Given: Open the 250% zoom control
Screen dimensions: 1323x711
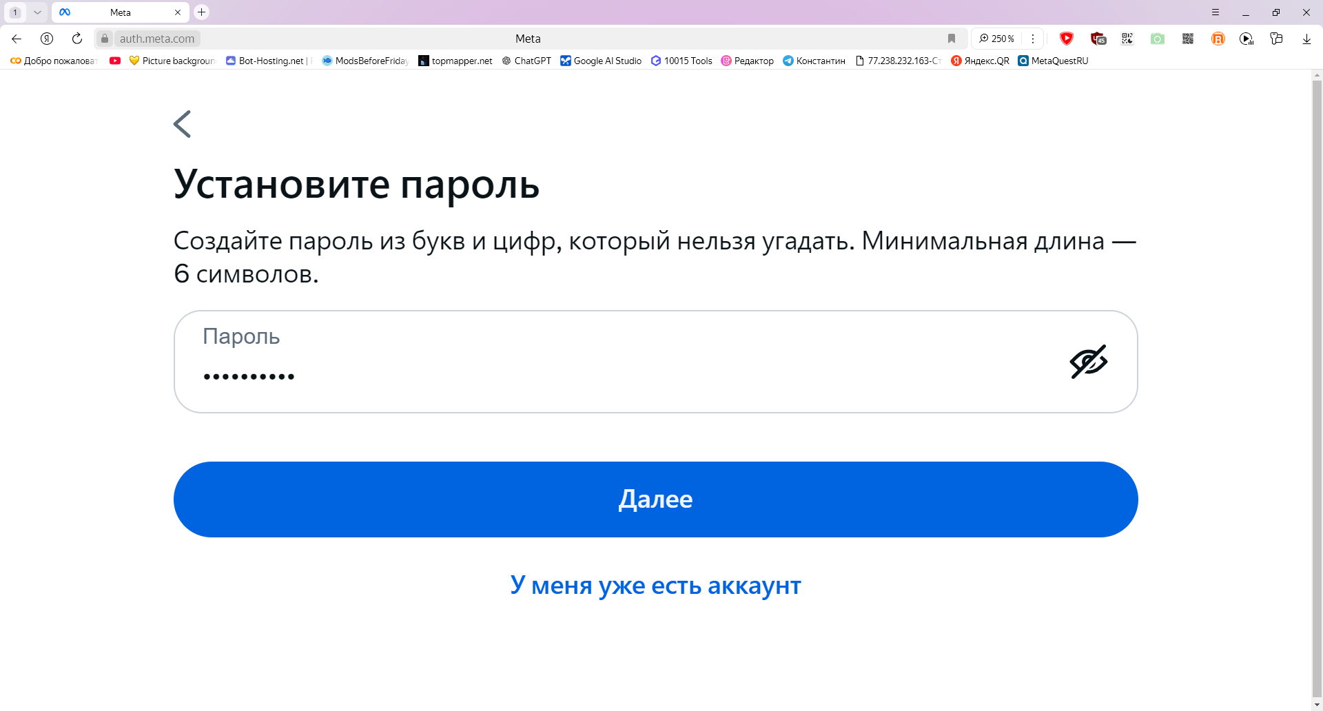Looking at the screenshot, I should (997, 39).
